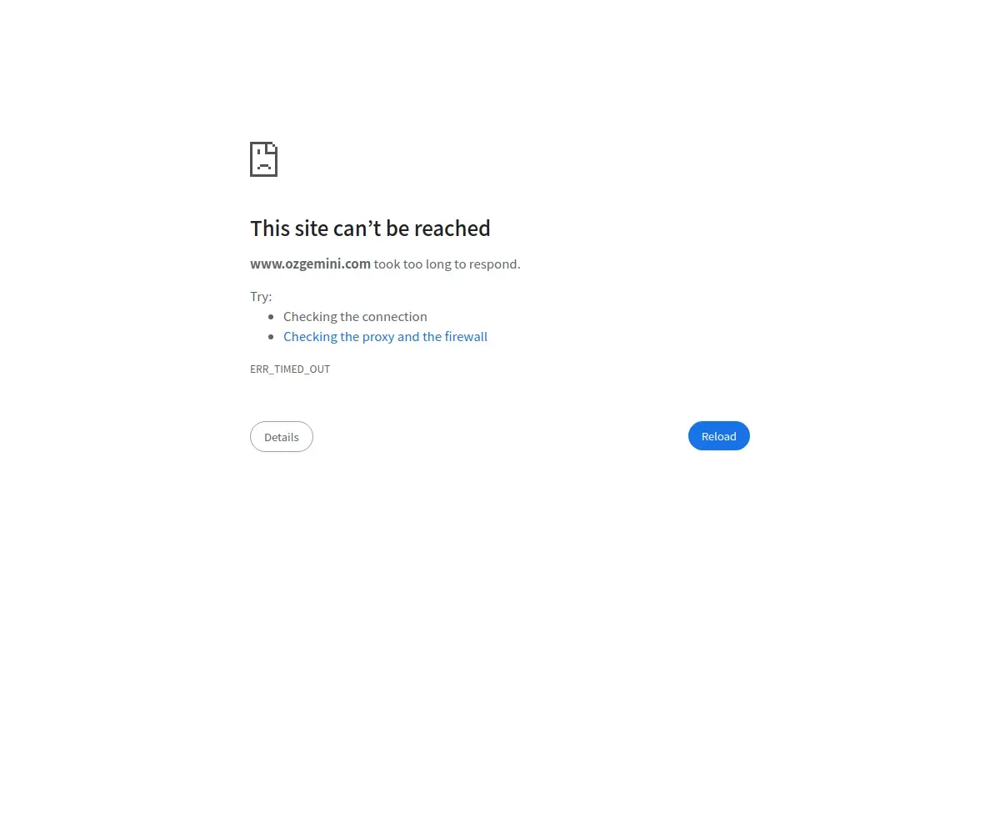Click the words 'took too long'
The width and height of the screenshot is (1000, 834).
[412, 264]
